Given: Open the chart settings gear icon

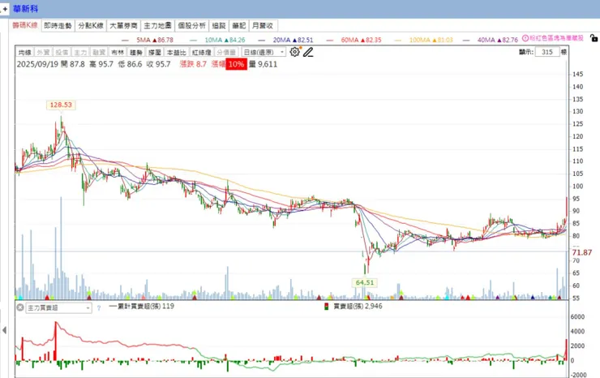Looking at the screenshot, I should click(x=294, y=52).
